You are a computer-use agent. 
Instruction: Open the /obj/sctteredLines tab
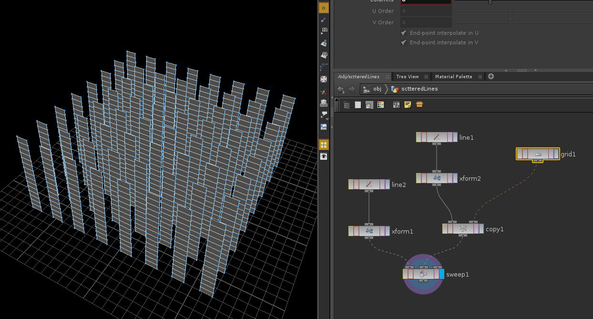coord(358,77)
